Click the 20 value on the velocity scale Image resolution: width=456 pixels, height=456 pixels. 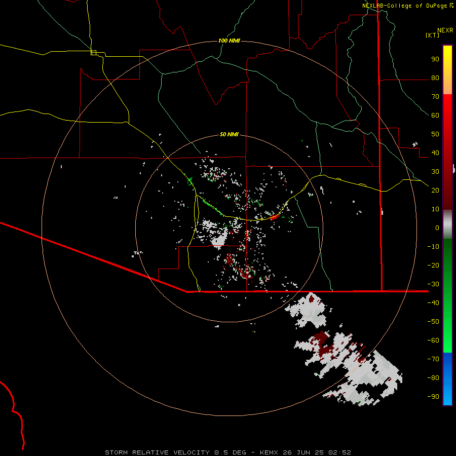435,190
